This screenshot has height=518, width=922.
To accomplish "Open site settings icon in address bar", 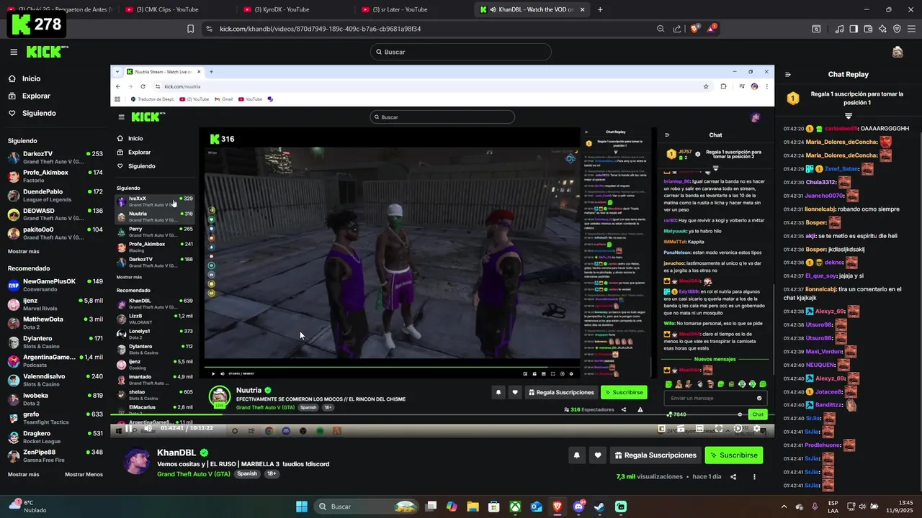I will 209,29.
